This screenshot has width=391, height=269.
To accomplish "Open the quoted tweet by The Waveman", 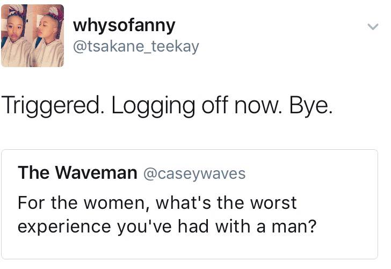I will pos(190,204).
